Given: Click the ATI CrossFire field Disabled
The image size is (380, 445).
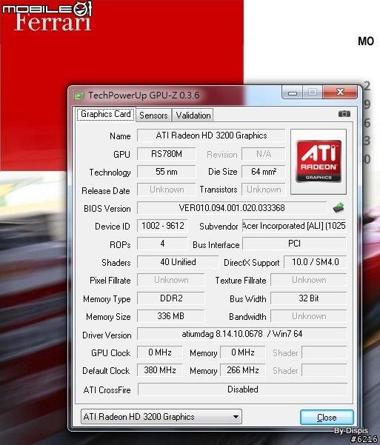Looking at the screenshot, I should pyautogui.click(x=242, y=389).
